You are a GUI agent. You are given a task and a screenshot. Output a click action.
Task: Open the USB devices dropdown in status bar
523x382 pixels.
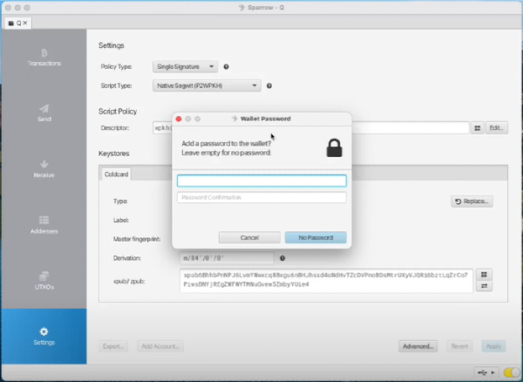pyautogui.click(x=487, y=372)
